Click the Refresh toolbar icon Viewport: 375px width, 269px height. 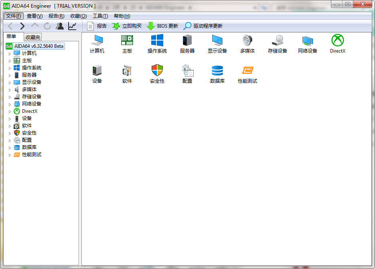point(47,26)
